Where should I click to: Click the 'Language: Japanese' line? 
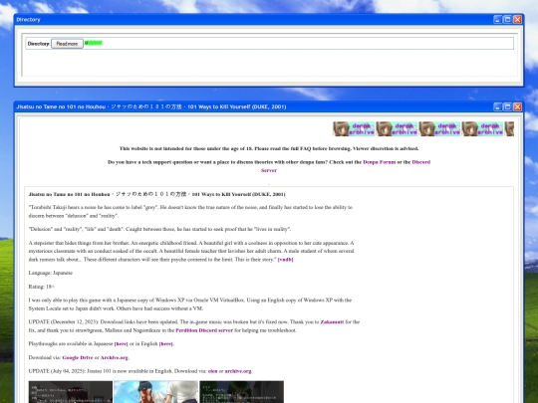[x=51, y=273]
